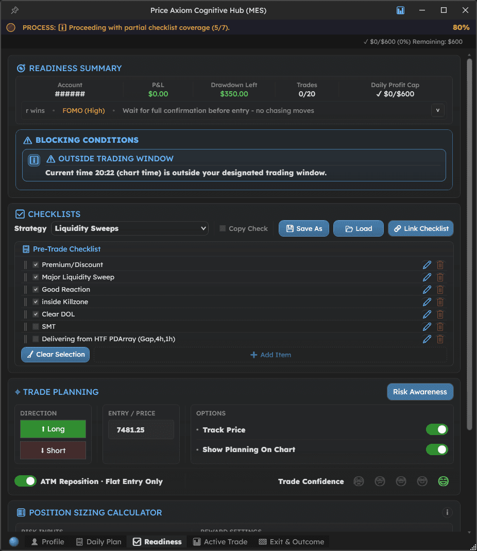The width and height of the screenshot is (477, 551).
Task: Delete the Delivering from HTF PDArray item
Action: (440, 339)
